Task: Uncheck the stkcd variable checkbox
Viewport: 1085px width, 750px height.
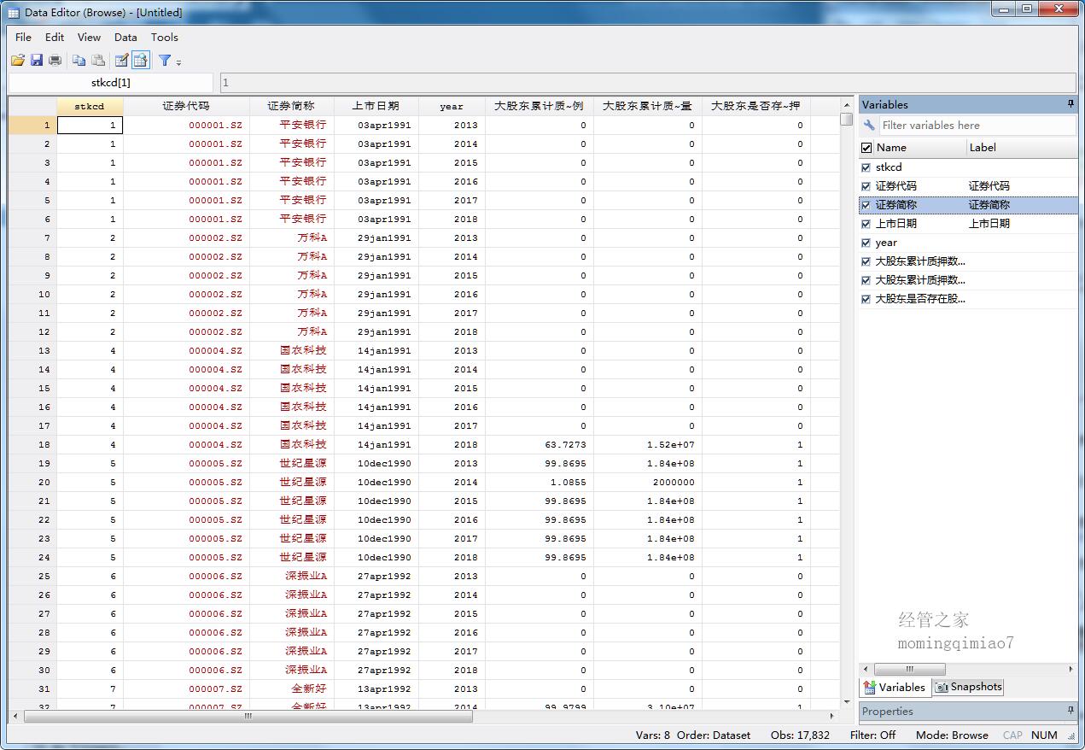Action: point(866,167)
